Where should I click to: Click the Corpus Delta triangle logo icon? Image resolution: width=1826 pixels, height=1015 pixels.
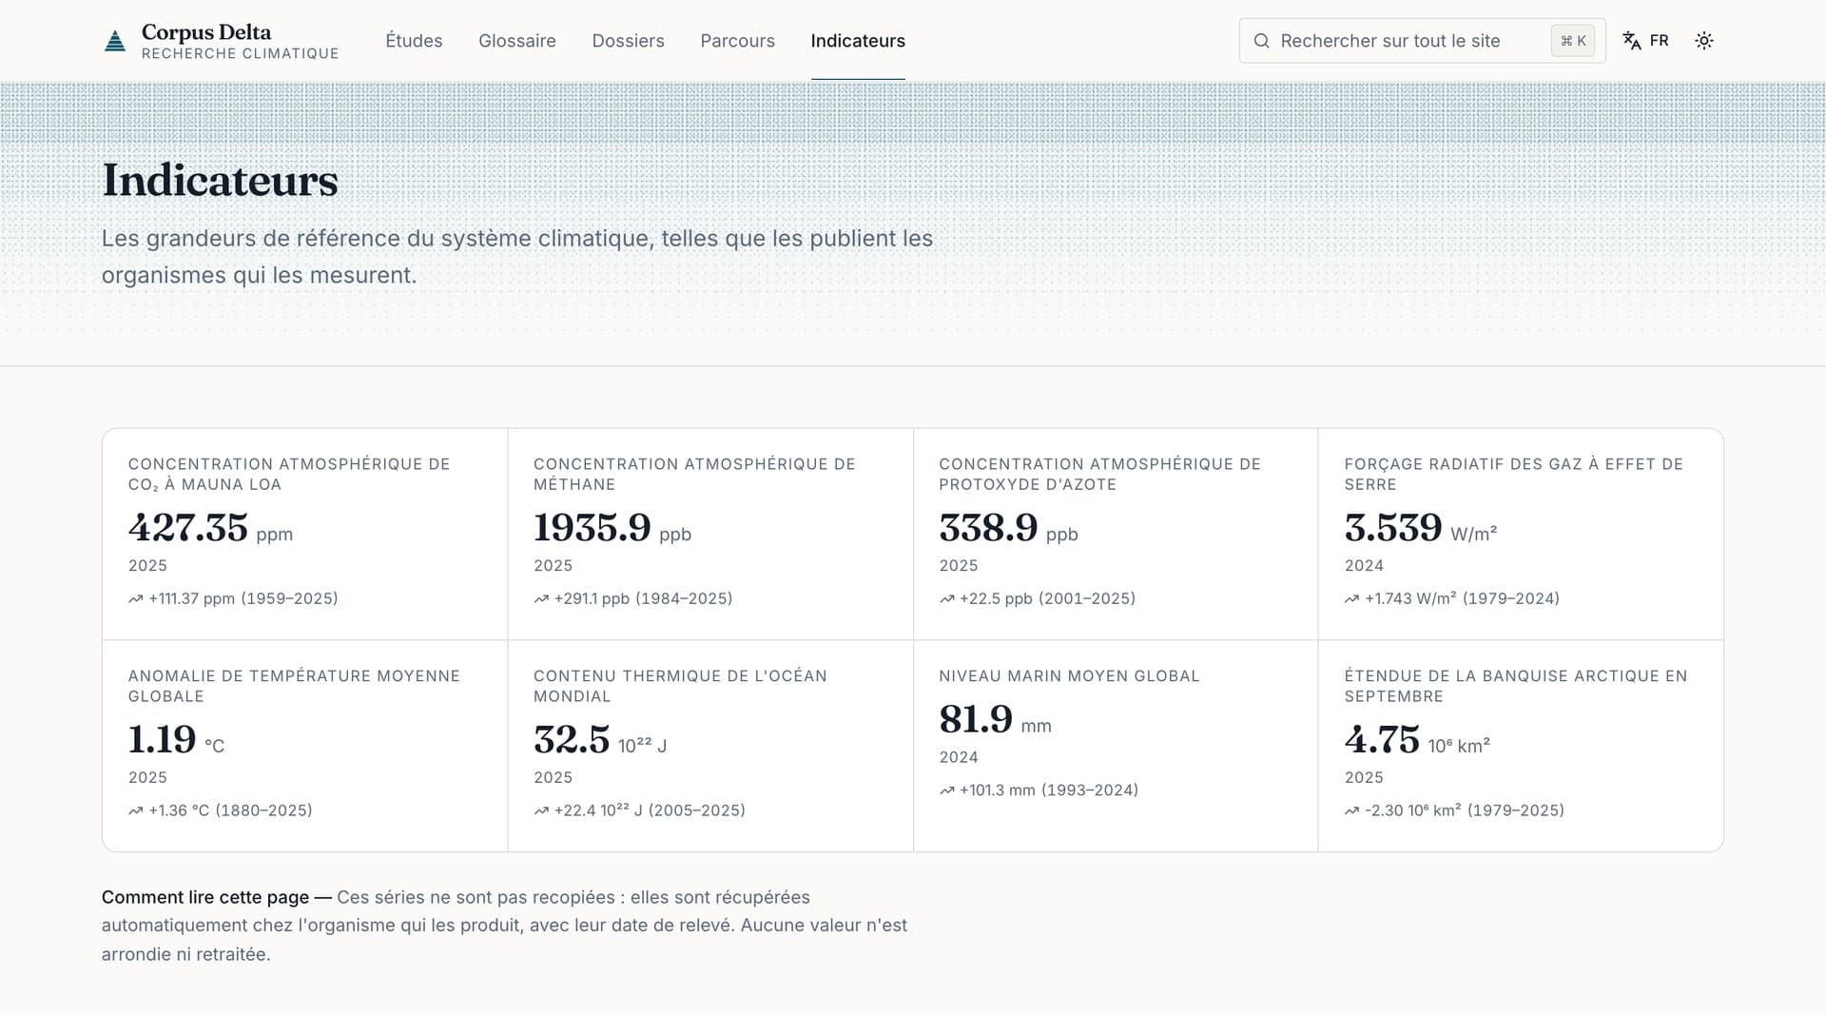click(x=115, y=41)
